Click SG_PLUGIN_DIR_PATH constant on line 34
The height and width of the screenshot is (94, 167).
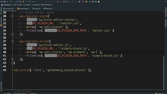pyautogui.click(x=72, y=31)
